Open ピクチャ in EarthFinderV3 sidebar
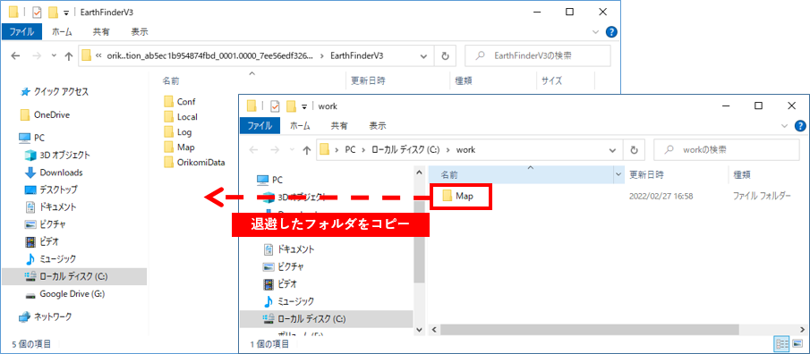This screenshot has width=810, height=354. pos(46,224)
